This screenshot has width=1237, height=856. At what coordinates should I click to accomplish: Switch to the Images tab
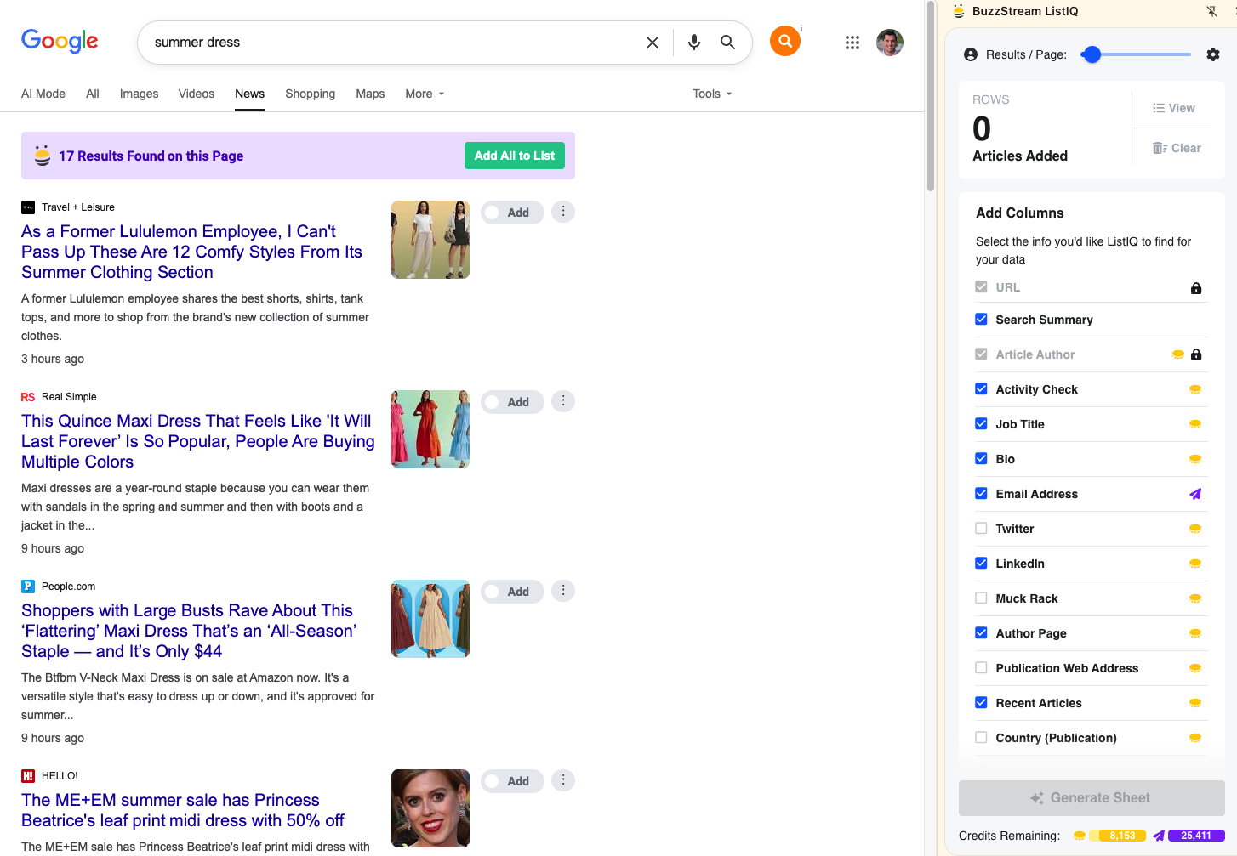(x=139, y=94)
